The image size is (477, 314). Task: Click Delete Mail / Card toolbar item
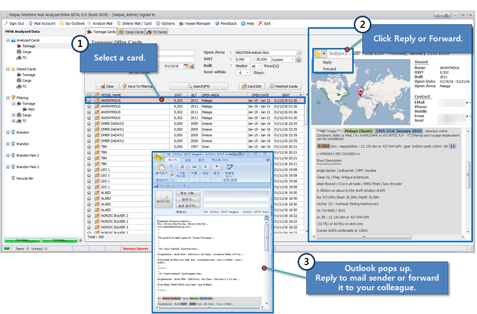(x=134, y=23)
